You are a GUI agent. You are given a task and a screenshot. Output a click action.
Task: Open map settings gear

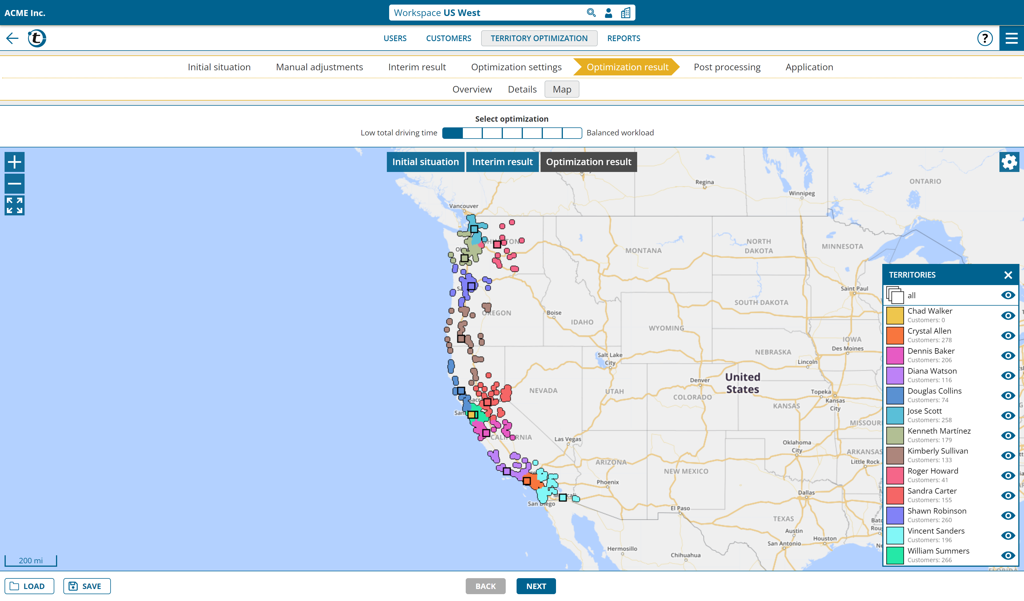1009,162
